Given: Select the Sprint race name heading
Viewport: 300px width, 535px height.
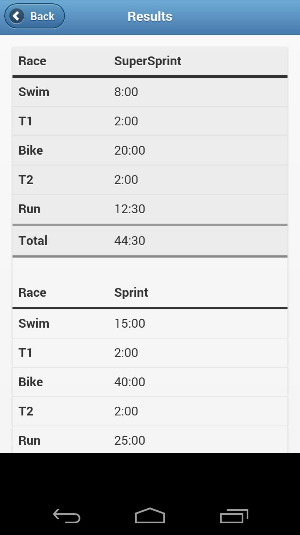Looking at the screenshot, I should point(131,293).
